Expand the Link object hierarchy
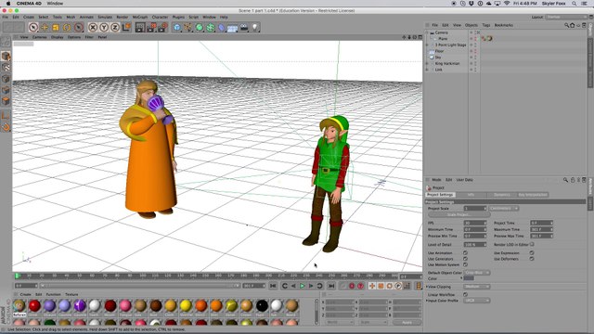 427,70
